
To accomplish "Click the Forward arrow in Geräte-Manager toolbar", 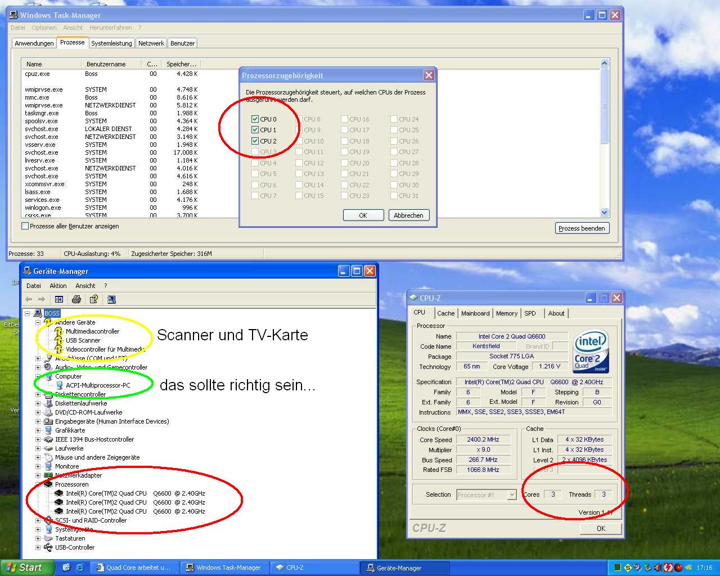I will coord(41,299).
